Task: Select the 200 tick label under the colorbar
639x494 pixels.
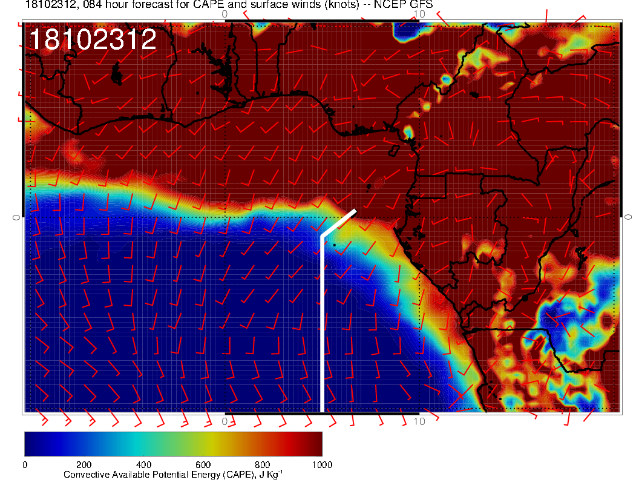Action: [x=84, y=465]
